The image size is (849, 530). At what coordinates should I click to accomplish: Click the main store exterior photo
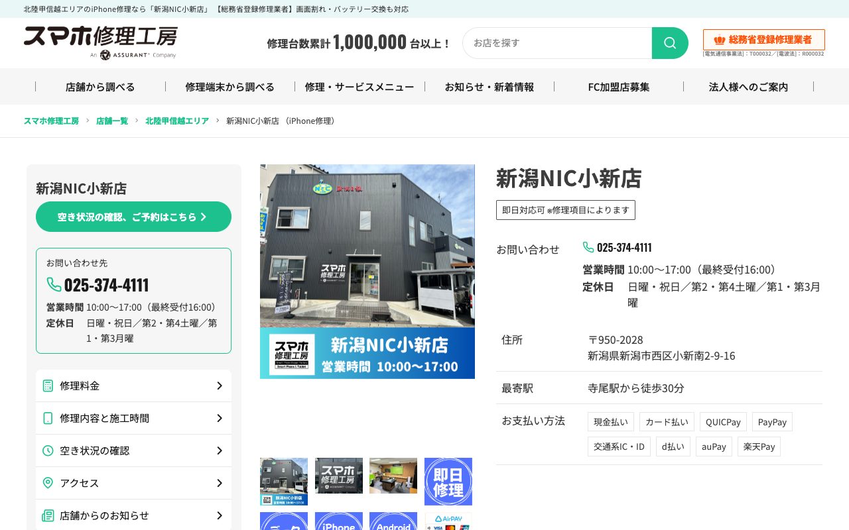tap(367, 272)
